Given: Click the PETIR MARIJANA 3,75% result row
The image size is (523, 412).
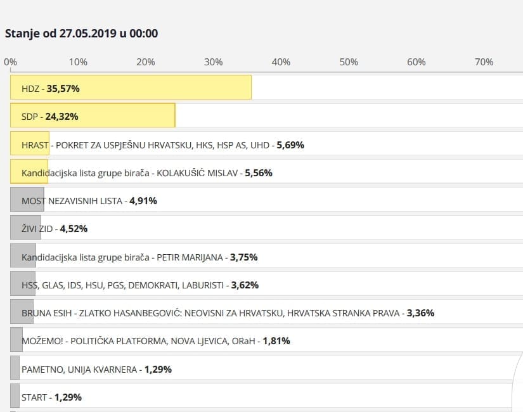Looking at the screenshot, I should point(139,257).
